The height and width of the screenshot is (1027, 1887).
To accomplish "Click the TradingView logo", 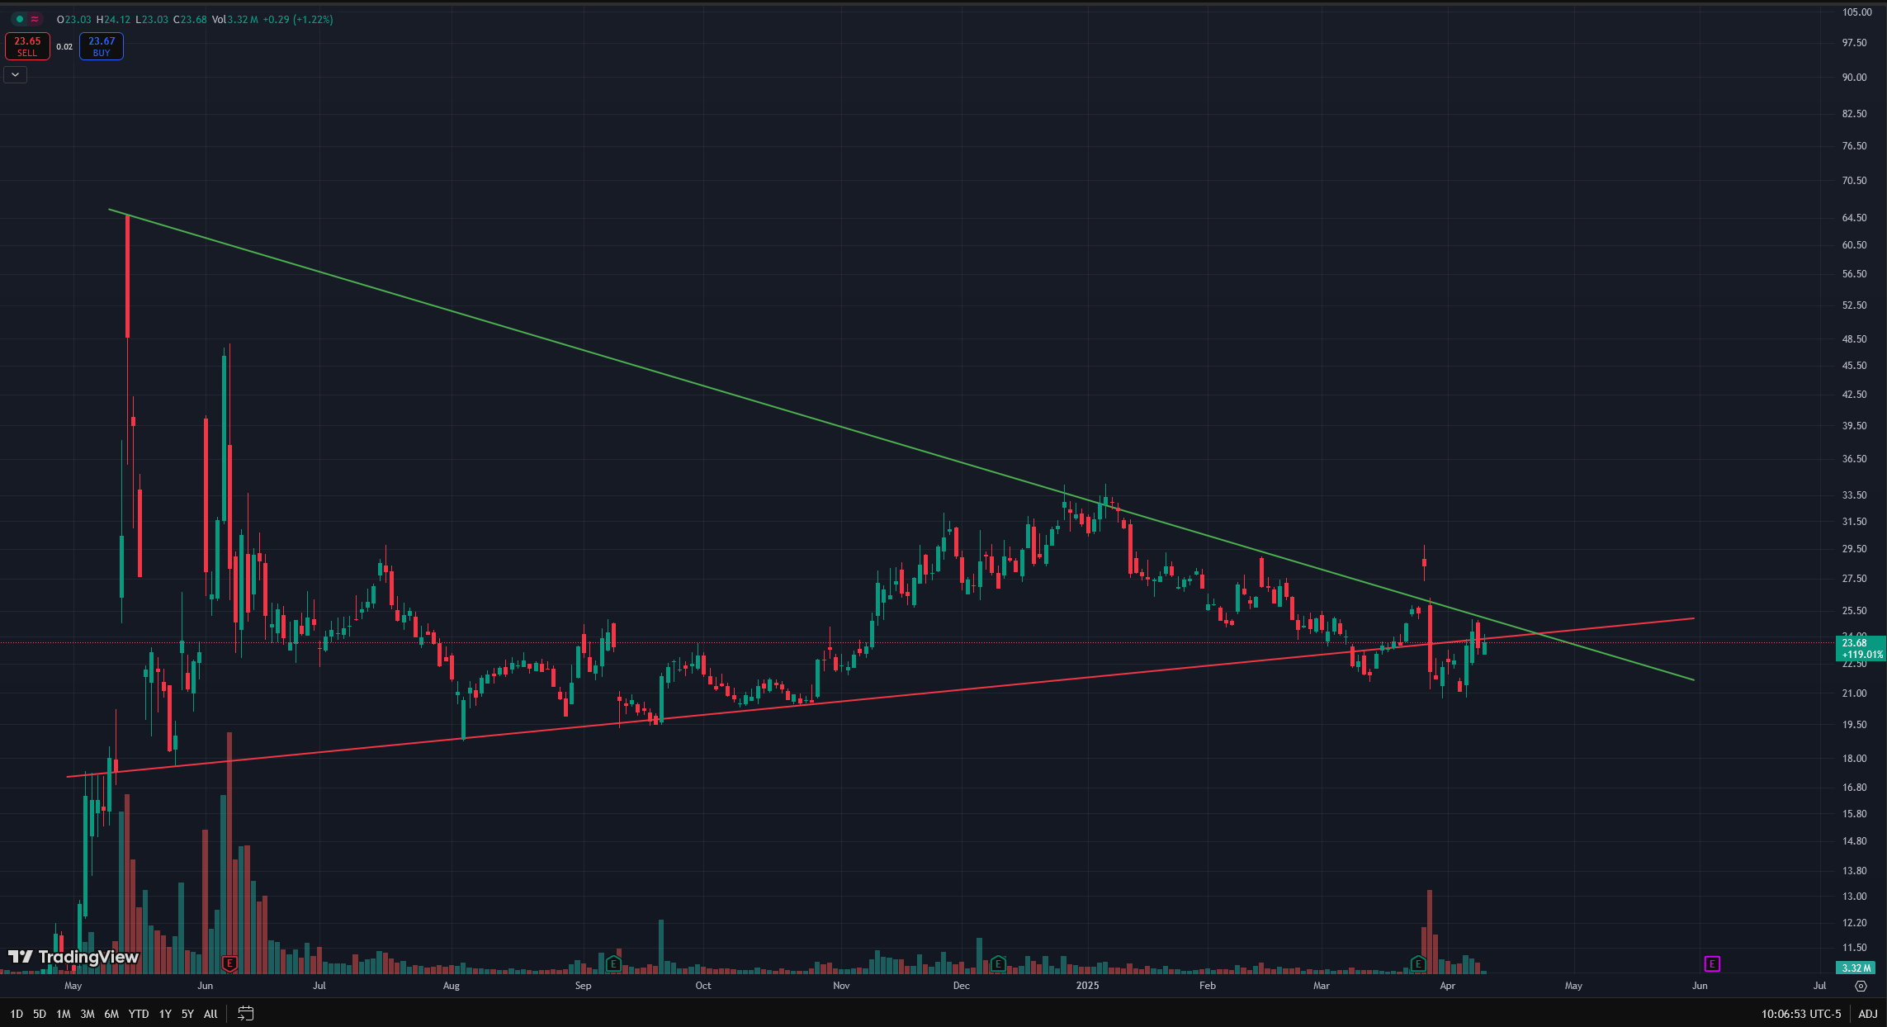I will pos(73,957).
